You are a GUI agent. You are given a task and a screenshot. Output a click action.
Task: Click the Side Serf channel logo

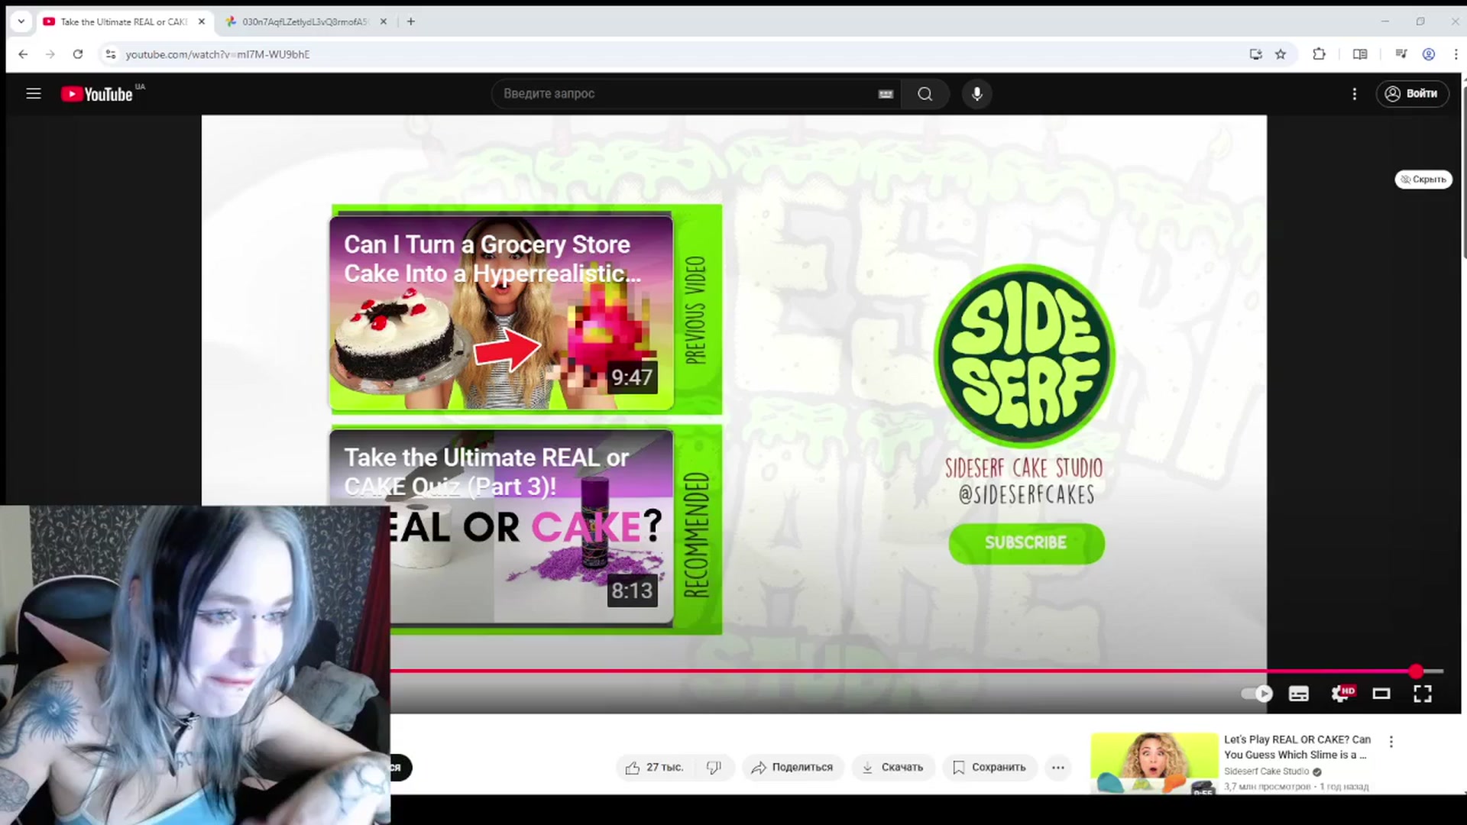1025,355
